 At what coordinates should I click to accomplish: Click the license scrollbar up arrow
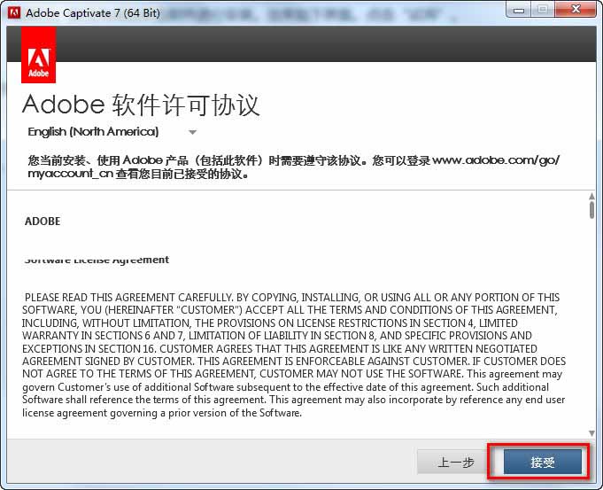591,197
